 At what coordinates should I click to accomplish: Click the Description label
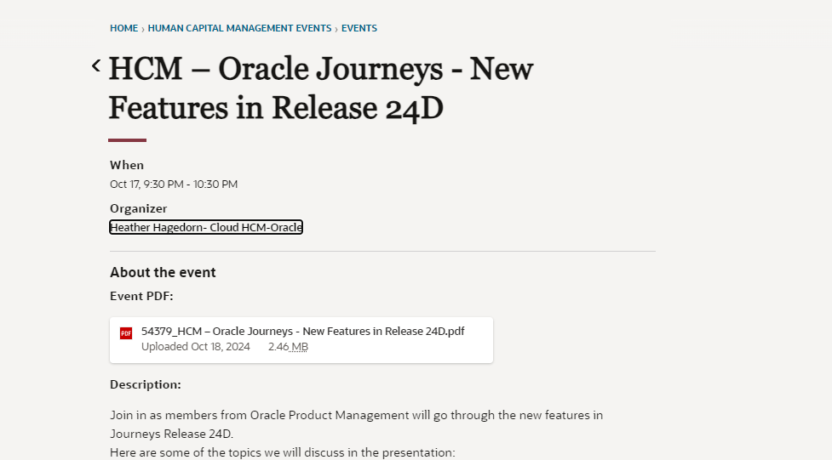click(x=146, y=384)
